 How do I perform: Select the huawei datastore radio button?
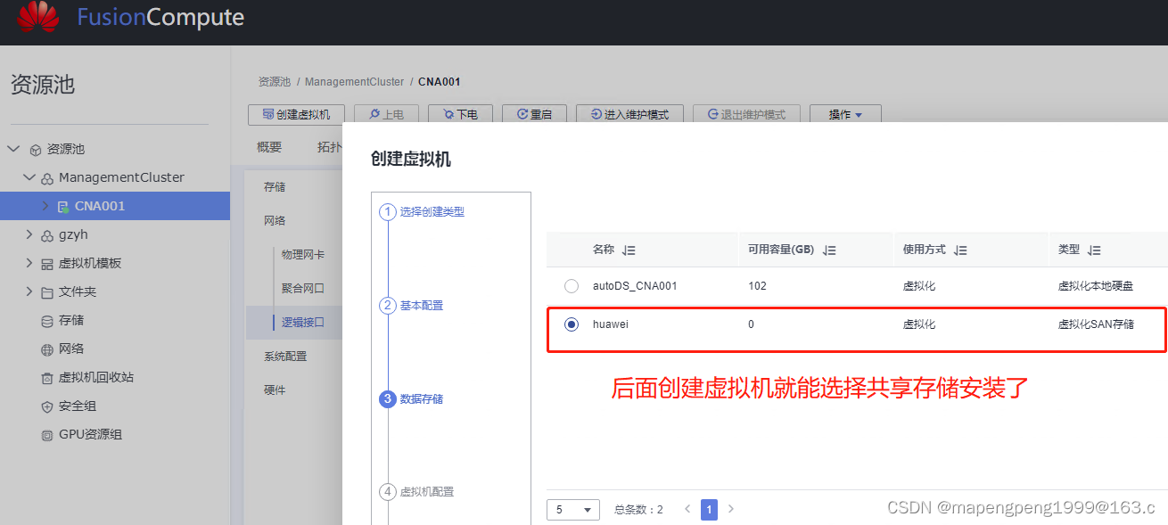click(x=572, y=324)
